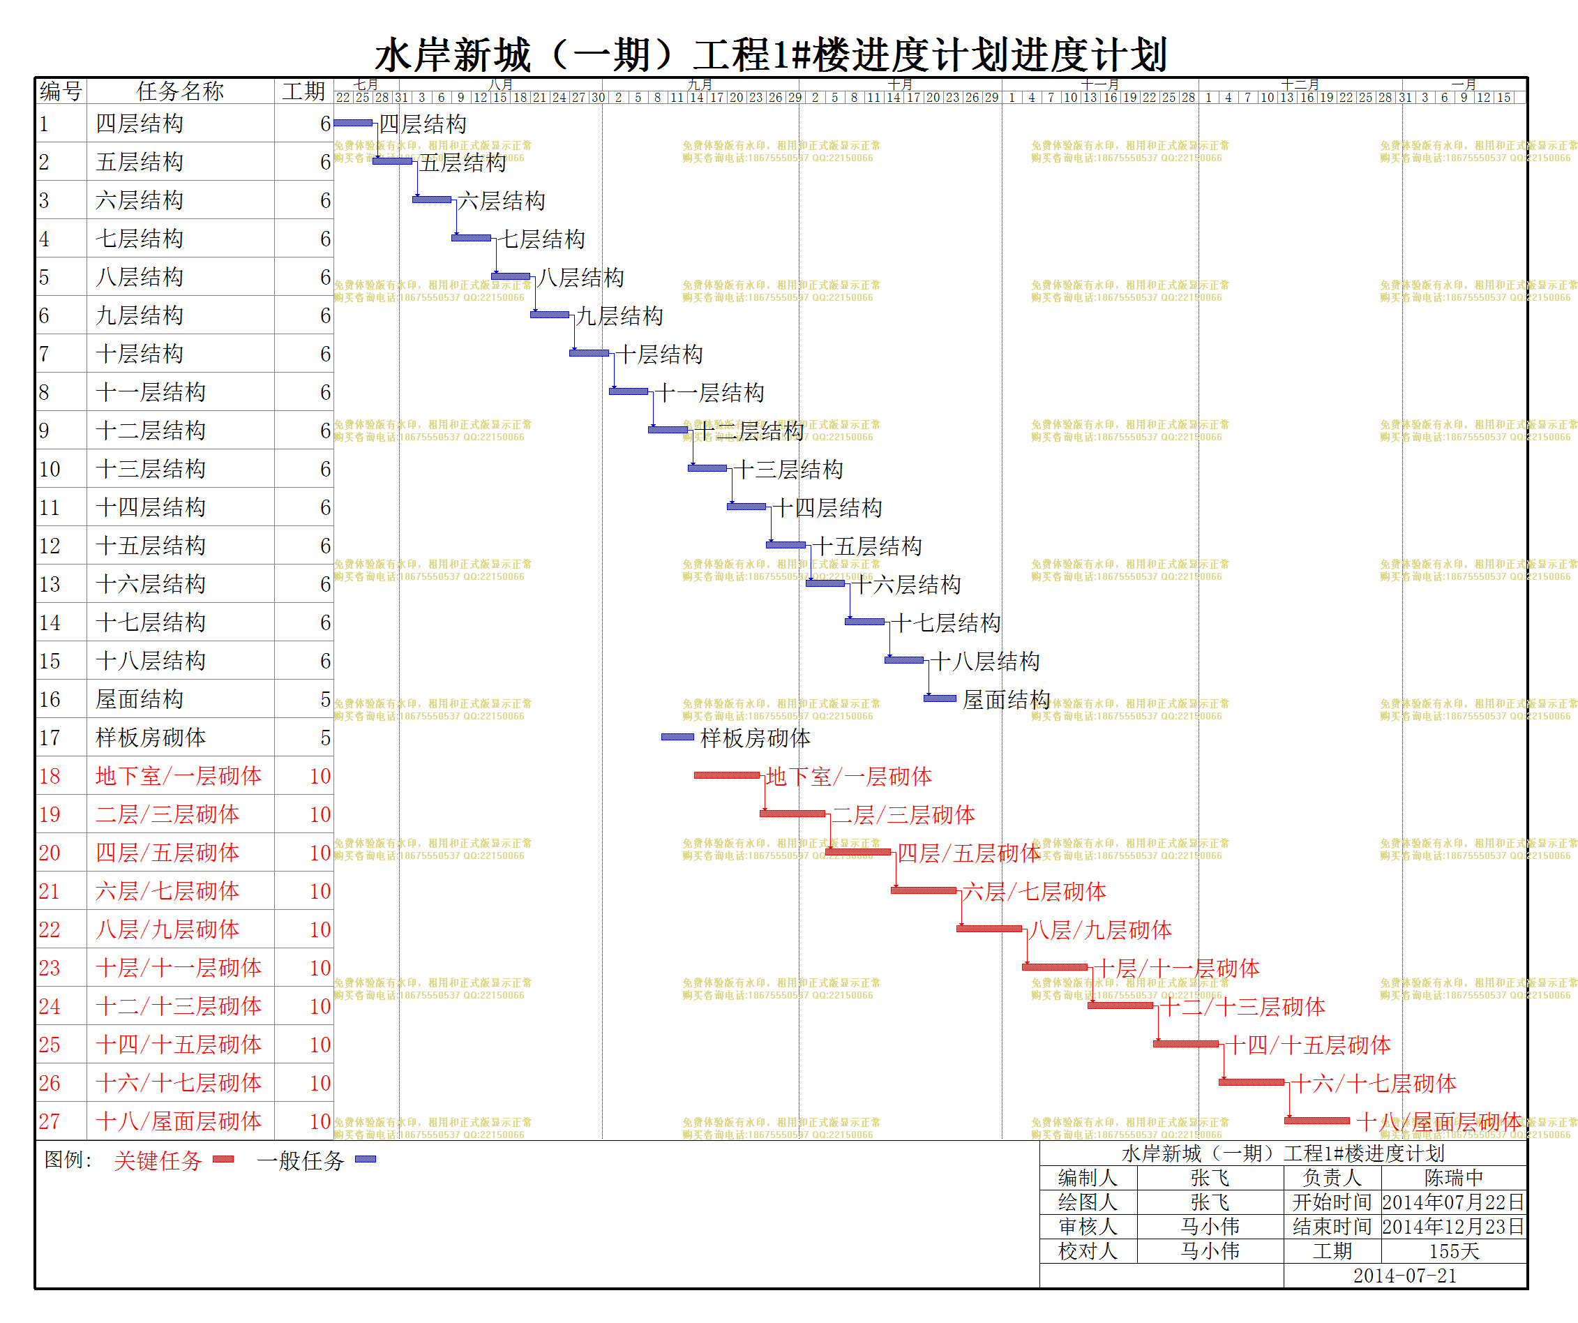Click the 十三层结构 task name cell
Image resolution: width=1578 pixels, height=1323 pixels.
181,468
